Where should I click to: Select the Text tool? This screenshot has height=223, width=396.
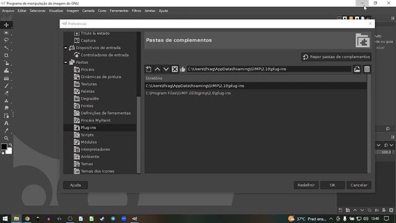click(6, 123)
